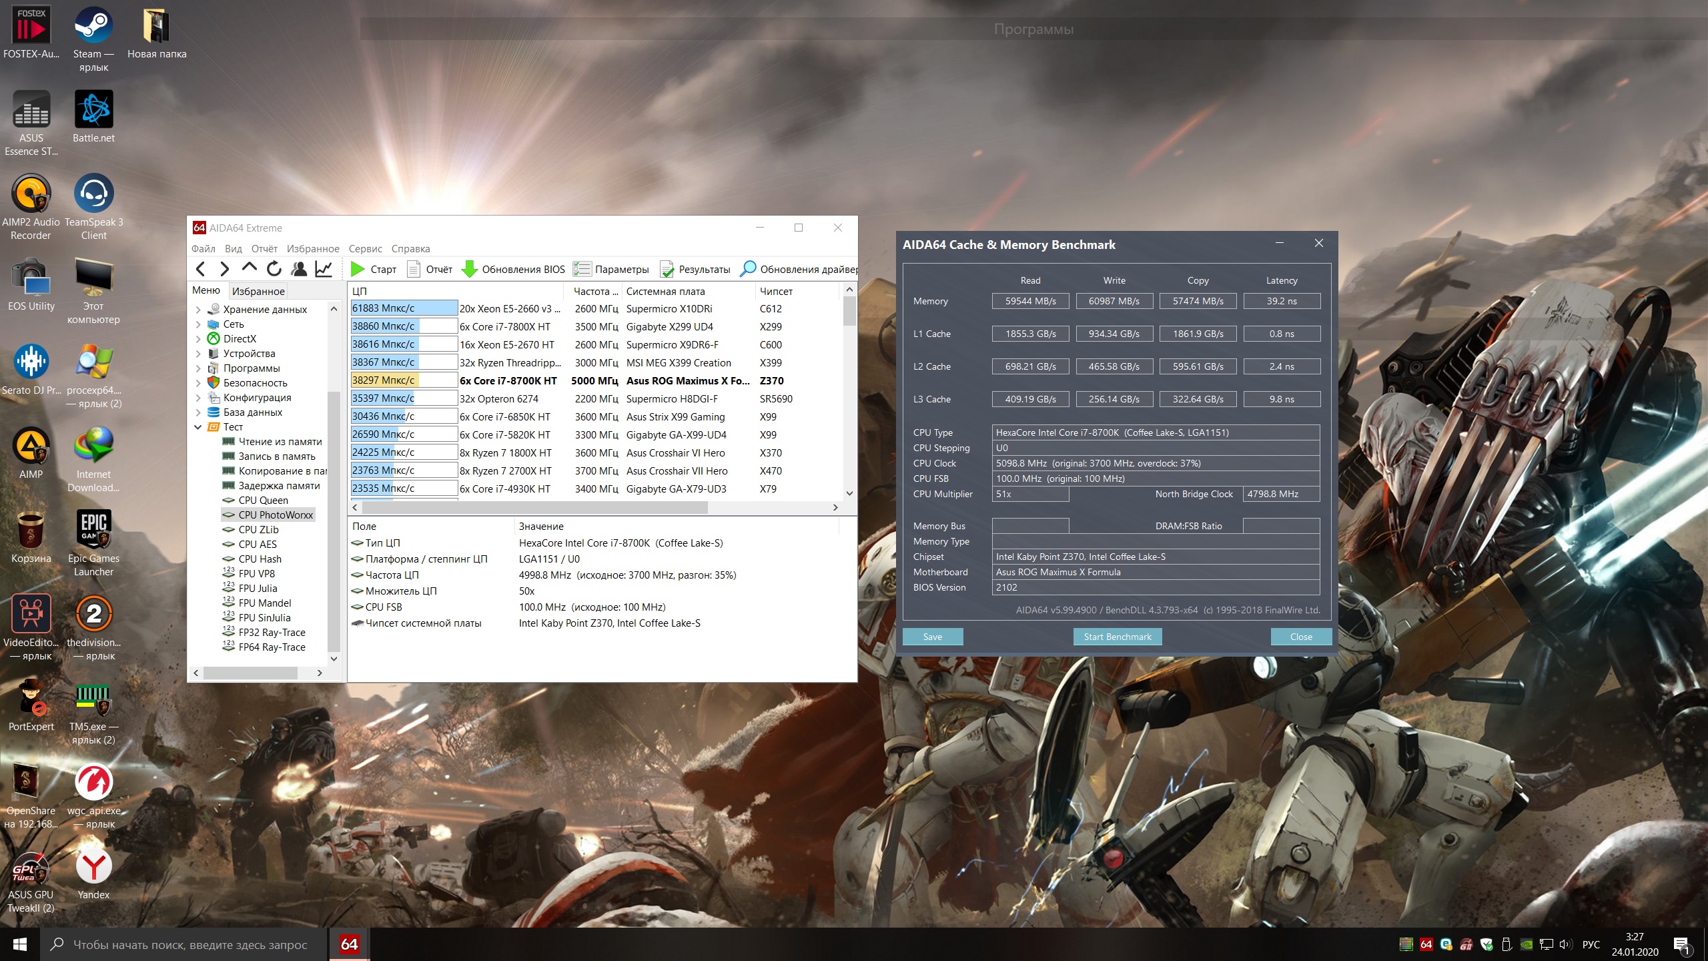Select the FPU Julia benchmark

258,589
